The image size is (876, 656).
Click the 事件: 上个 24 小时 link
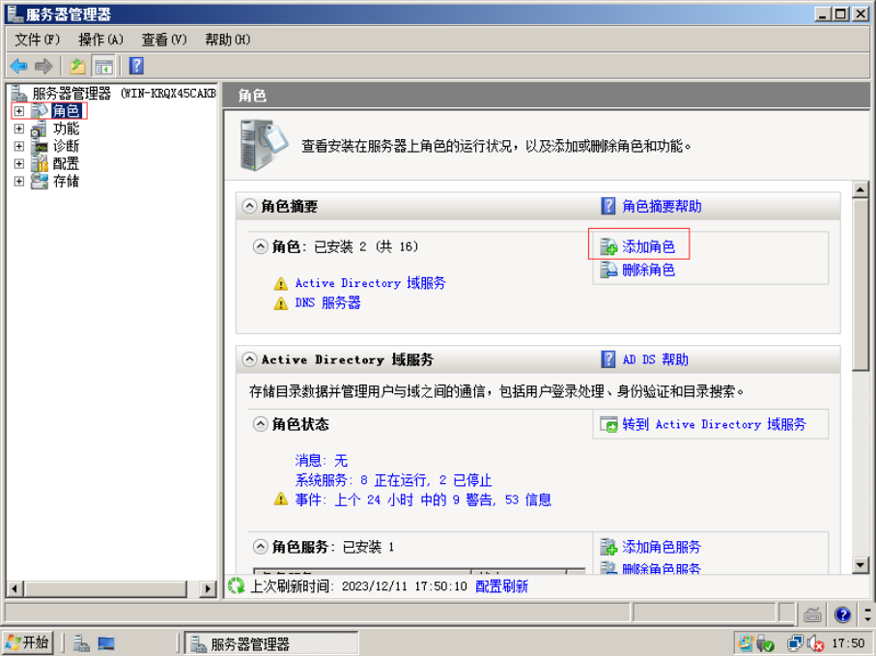coord(423,499)
